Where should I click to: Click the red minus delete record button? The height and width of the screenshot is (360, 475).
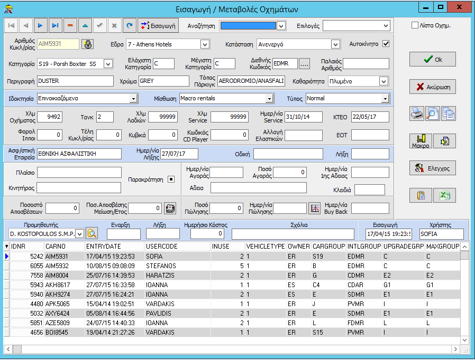point(70,25)
